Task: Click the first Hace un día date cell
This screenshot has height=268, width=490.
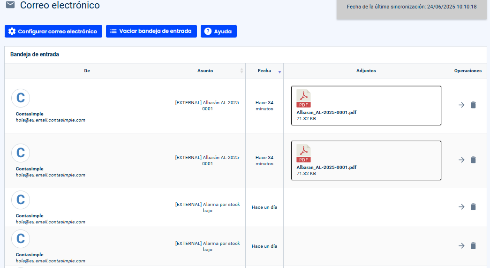Action: (x=264, y=207)
